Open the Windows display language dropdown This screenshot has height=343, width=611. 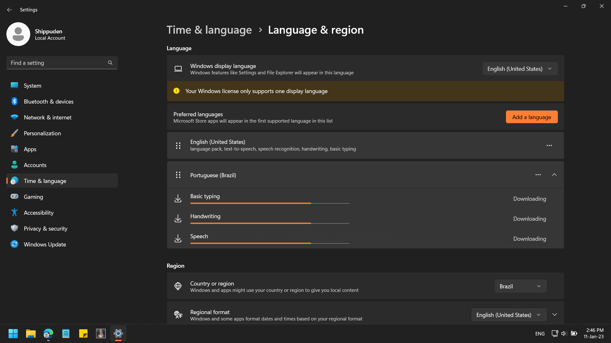pos(520,69)
